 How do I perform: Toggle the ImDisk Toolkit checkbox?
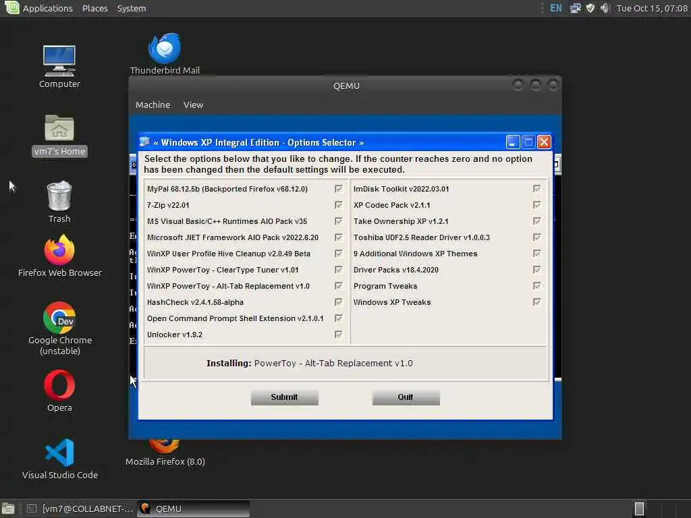536,189
